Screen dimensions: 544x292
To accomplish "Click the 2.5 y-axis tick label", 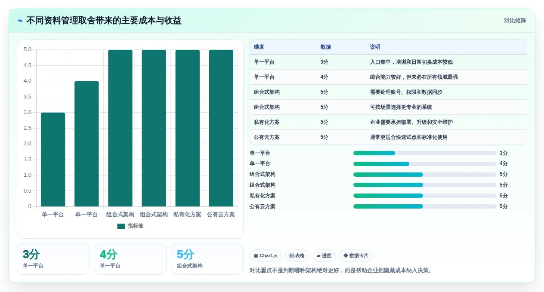I will 28,128.
